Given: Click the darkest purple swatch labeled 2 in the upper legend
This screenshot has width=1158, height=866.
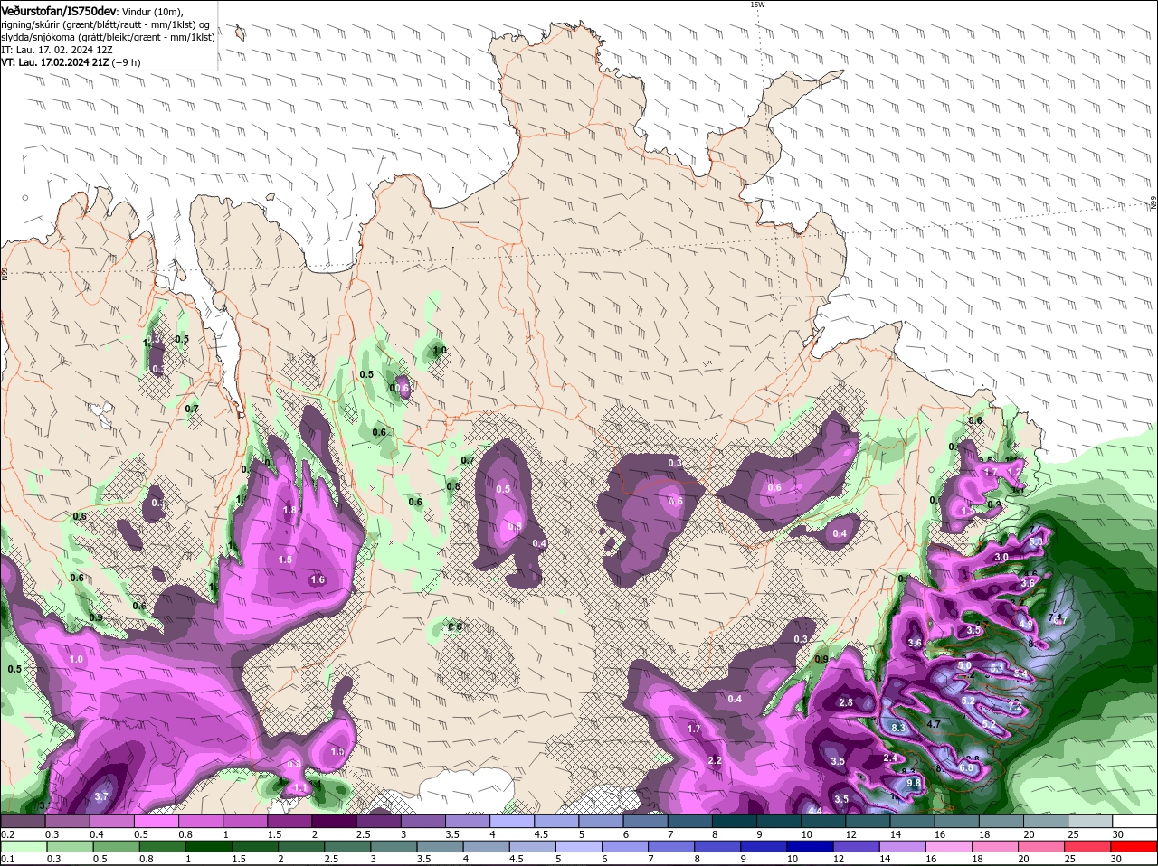Looking at the screenshot, I should click(x=334, y=821).
